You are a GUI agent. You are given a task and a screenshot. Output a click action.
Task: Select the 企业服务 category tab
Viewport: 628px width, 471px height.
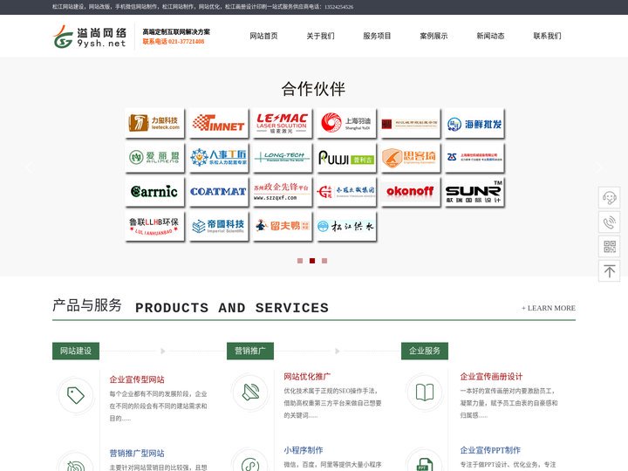425,351
